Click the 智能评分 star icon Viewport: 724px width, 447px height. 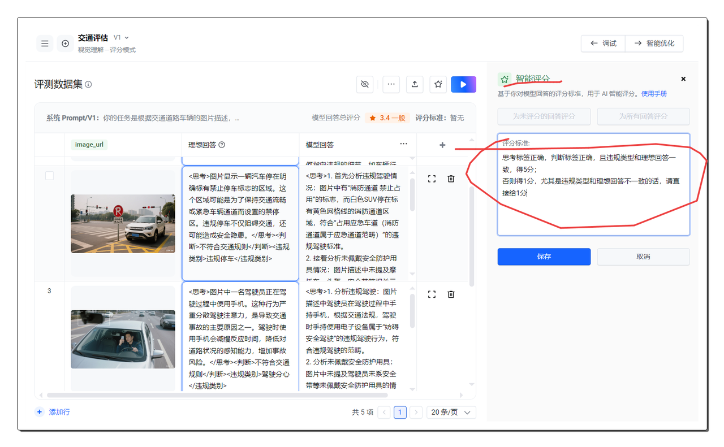tap(505, 79)
